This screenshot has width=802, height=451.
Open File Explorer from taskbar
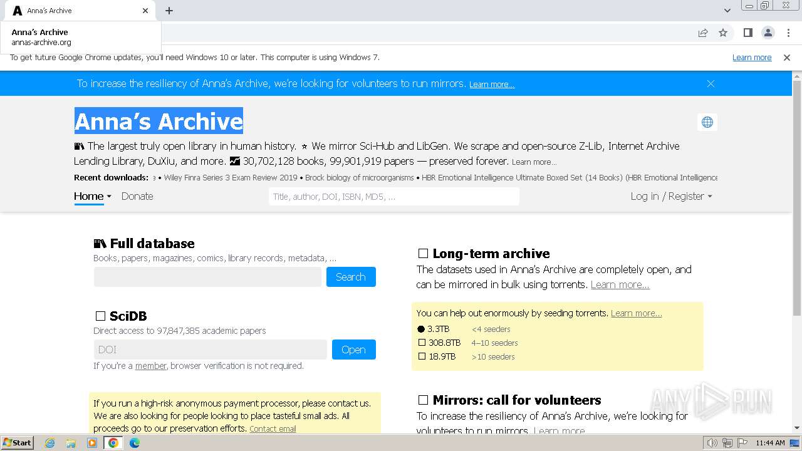click(x=71, y=443)
